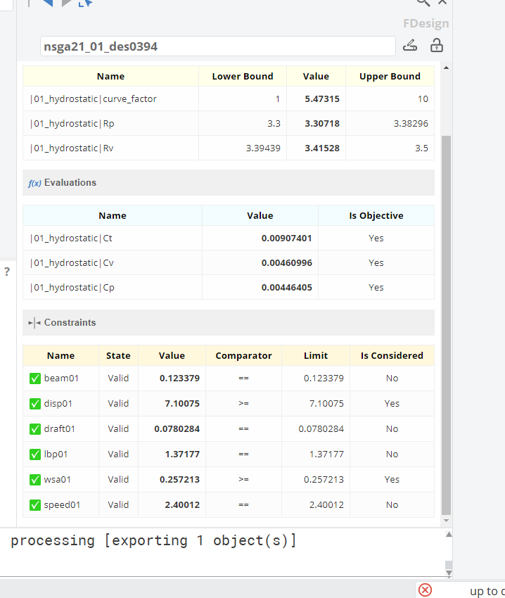
Task: Click the lbp01 constraint name
Action: click(56, 454)
